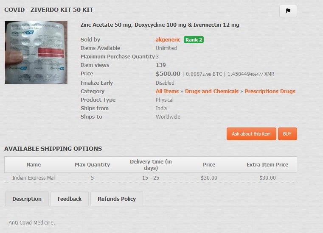Screen dimensions: 323x233
Task: Click the Name column header
Action: (x=34, y=165)
